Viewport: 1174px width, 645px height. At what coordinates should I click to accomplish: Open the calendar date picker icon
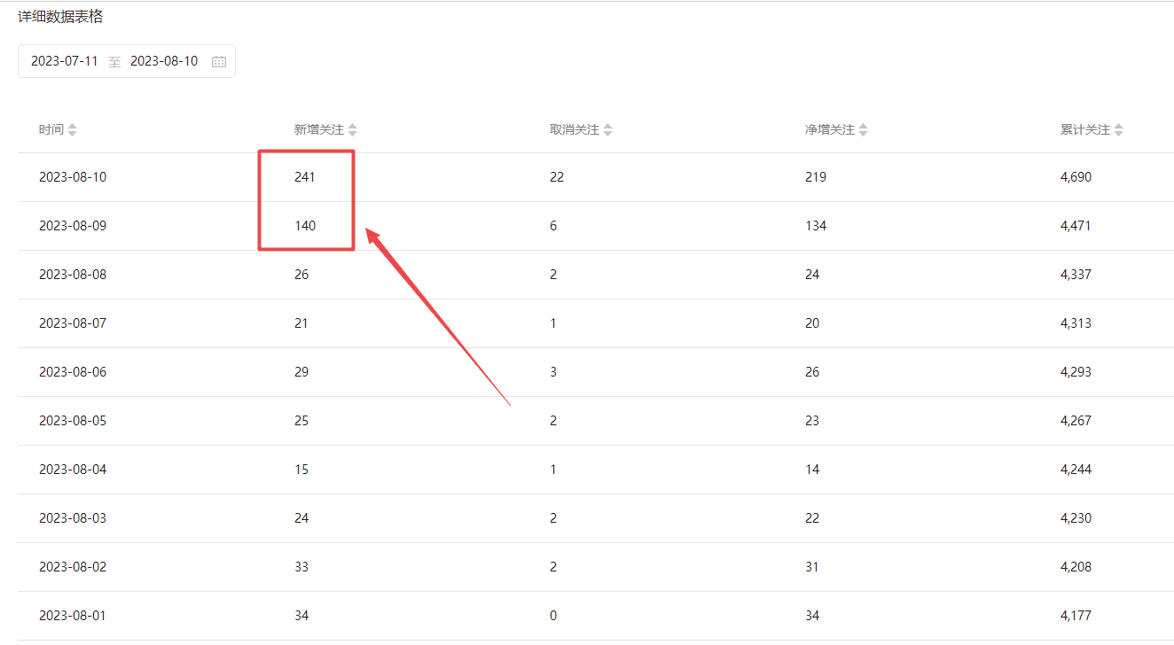pyautogui.click(x=218, y=61)
